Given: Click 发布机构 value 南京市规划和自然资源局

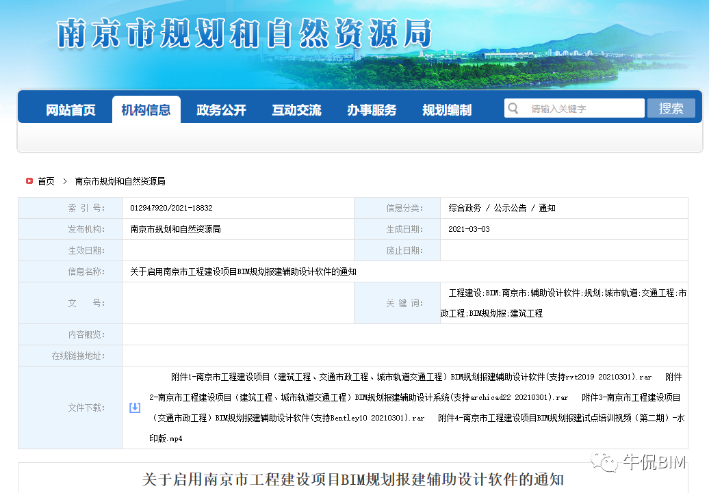Looking at the screenshot, I should pos(175,229).
